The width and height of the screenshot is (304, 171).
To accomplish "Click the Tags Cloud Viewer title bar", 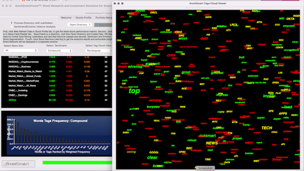I will 208,3.
